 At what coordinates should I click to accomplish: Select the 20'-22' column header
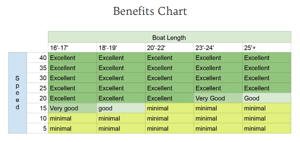click(170, 48)
